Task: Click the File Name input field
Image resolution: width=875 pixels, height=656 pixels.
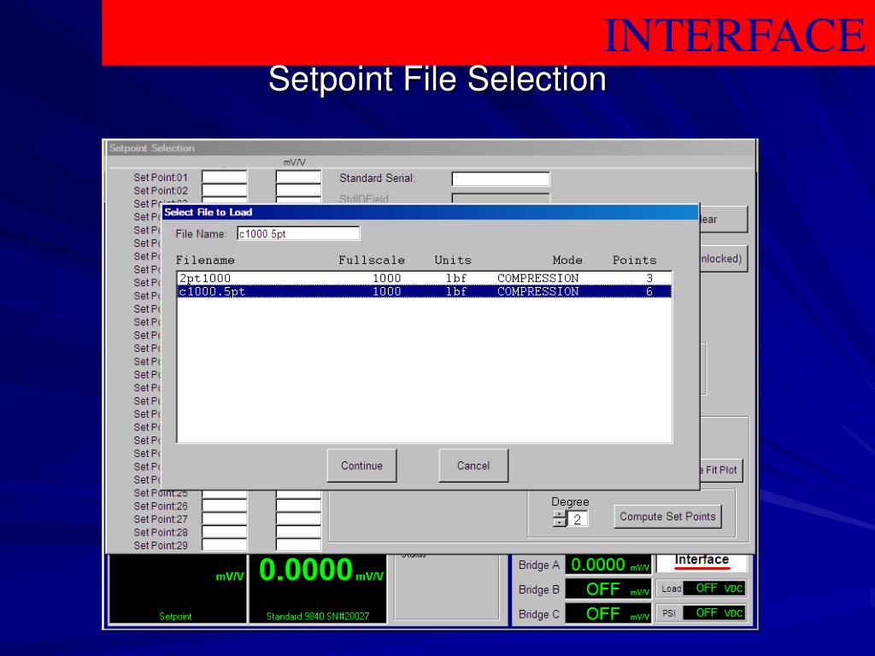Action: click(x=298, y=234)
